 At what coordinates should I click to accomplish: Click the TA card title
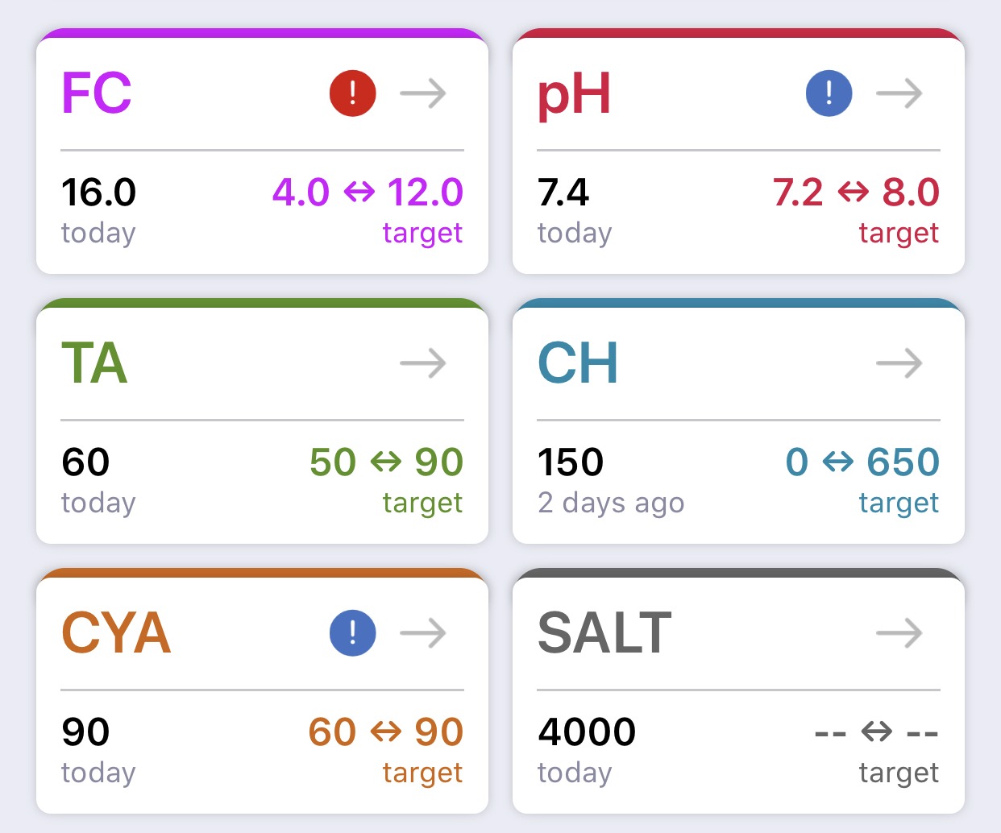click(x=94, y=363)
